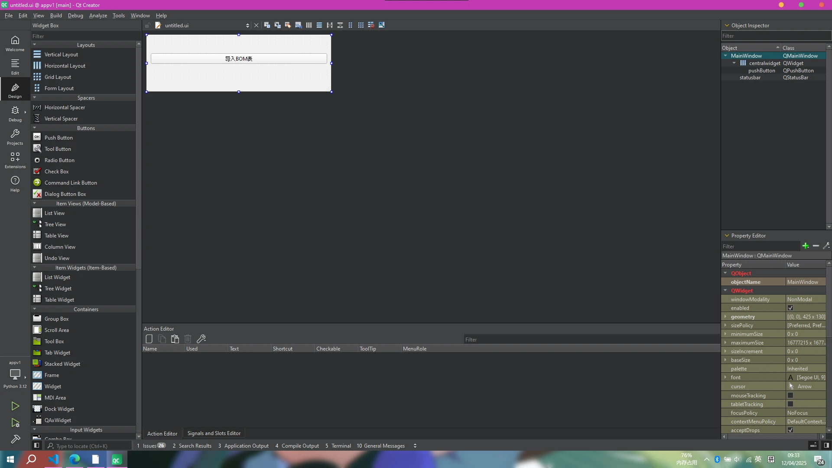This screenshot has height=468, width=832.
Task: Open the Extensions mode in sidebar
Action: 15,160
